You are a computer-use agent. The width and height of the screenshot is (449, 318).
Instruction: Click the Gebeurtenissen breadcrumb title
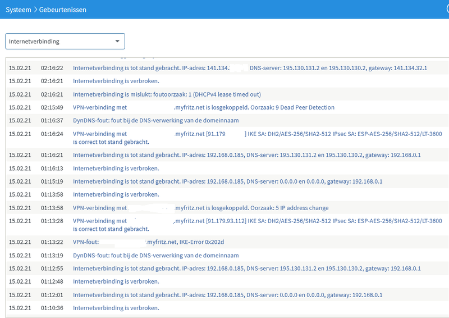(x=62, y=10)
